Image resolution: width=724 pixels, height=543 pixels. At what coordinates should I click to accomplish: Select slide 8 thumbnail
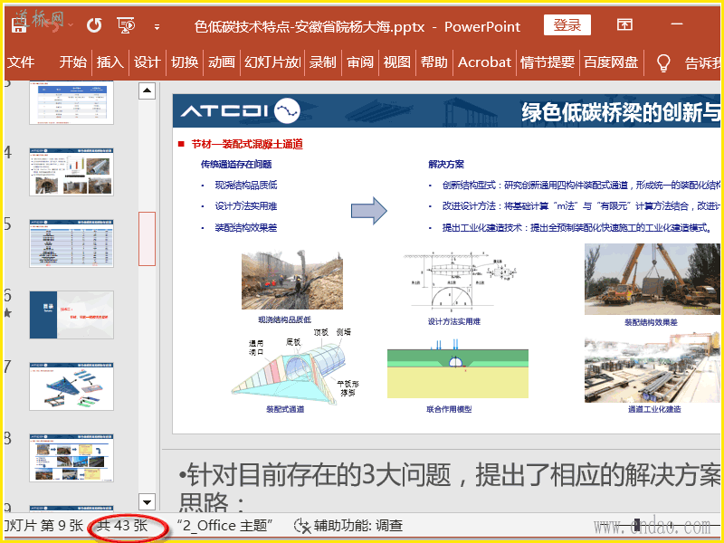pyautogui.click(x=71, y=458)
